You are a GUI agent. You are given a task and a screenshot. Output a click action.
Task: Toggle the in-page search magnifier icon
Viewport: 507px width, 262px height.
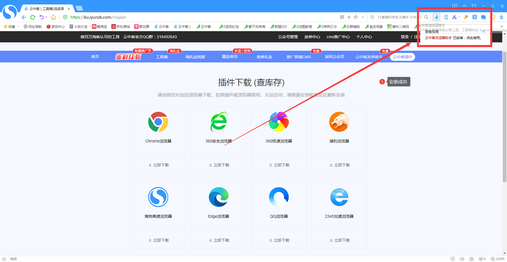click(426, 17)
